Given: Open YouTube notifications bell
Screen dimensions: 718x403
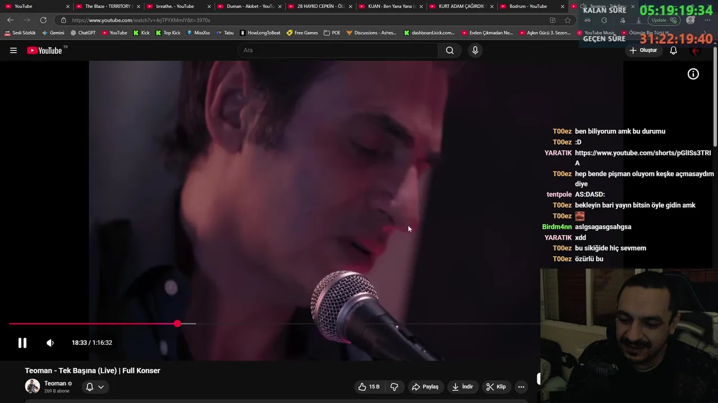Looking at the screenshot, I should click(x=673, y=50).
